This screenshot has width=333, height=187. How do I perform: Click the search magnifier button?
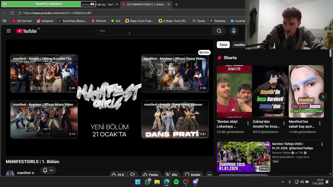[219, 31]
